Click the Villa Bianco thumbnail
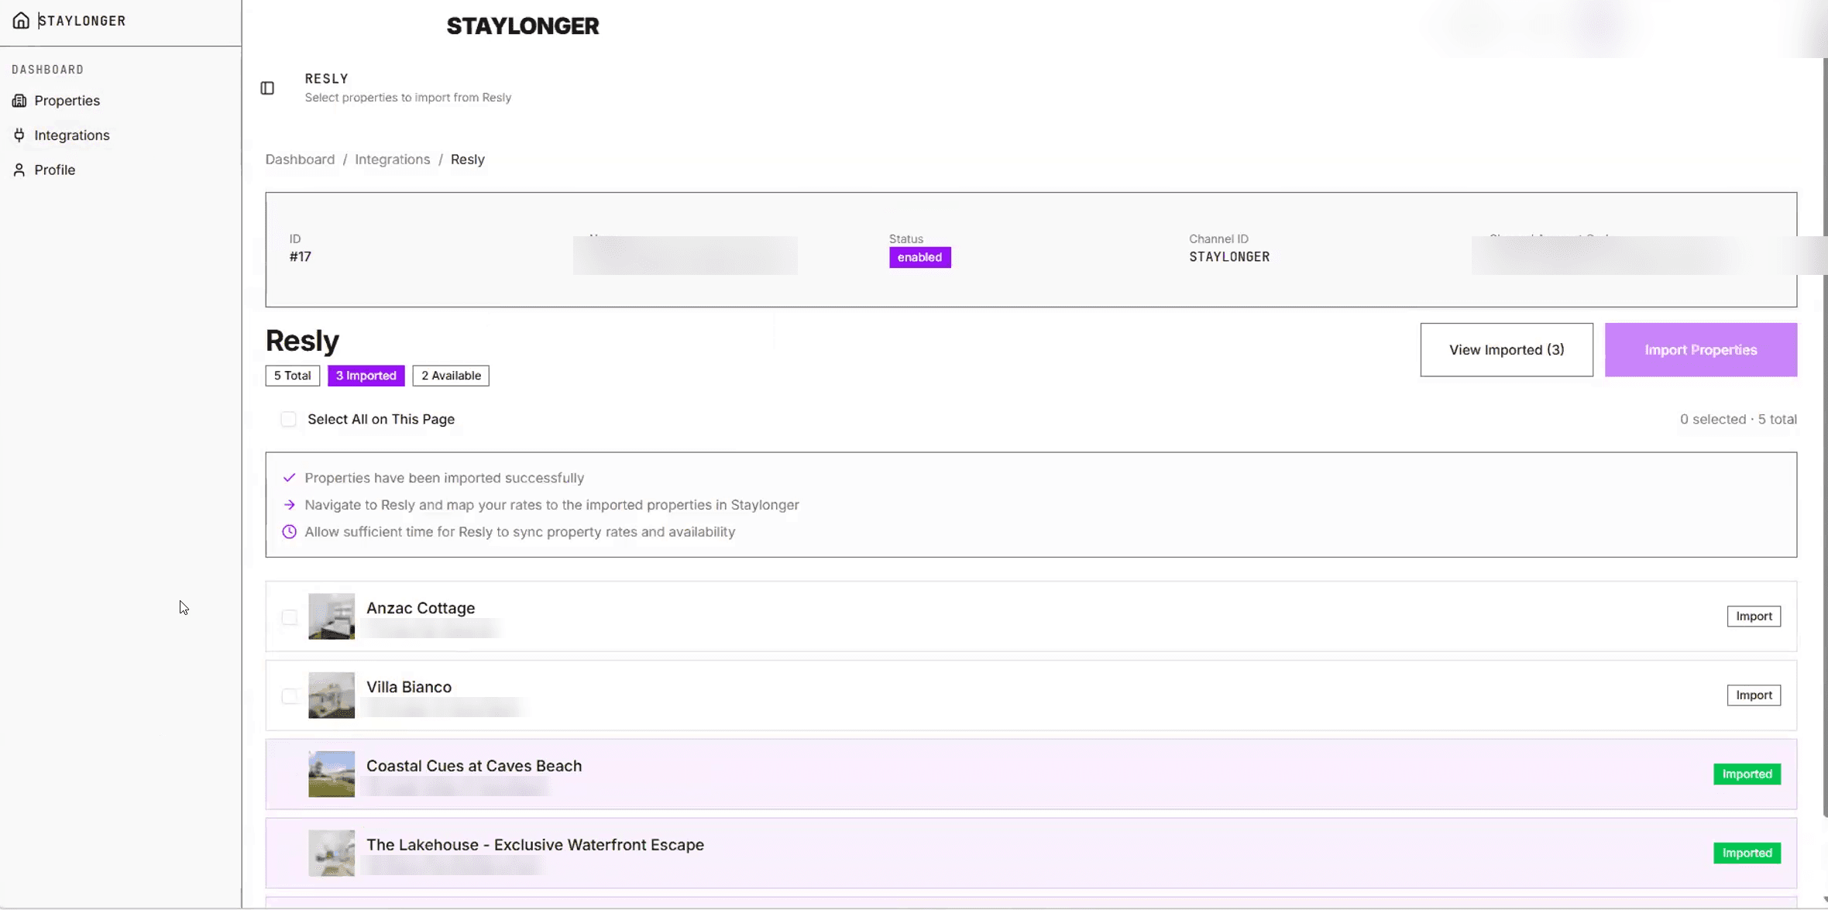The width and height of the screenshot is (1828, 910). 332,695
